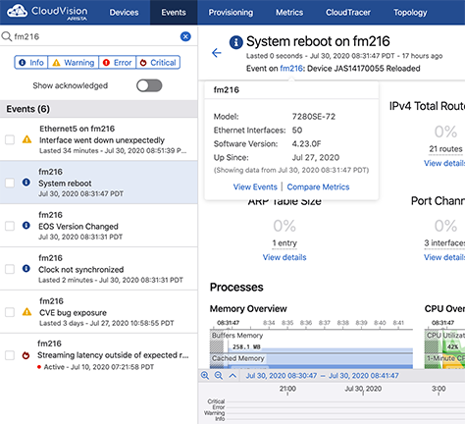
Task: Click the Buffers Memory graph
Action: [x=311, y=342]
